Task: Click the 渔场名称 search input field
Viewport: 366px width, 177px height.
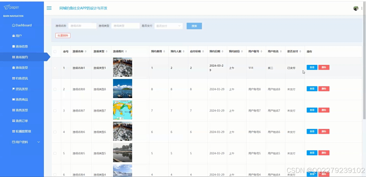Action: [82, 26]
